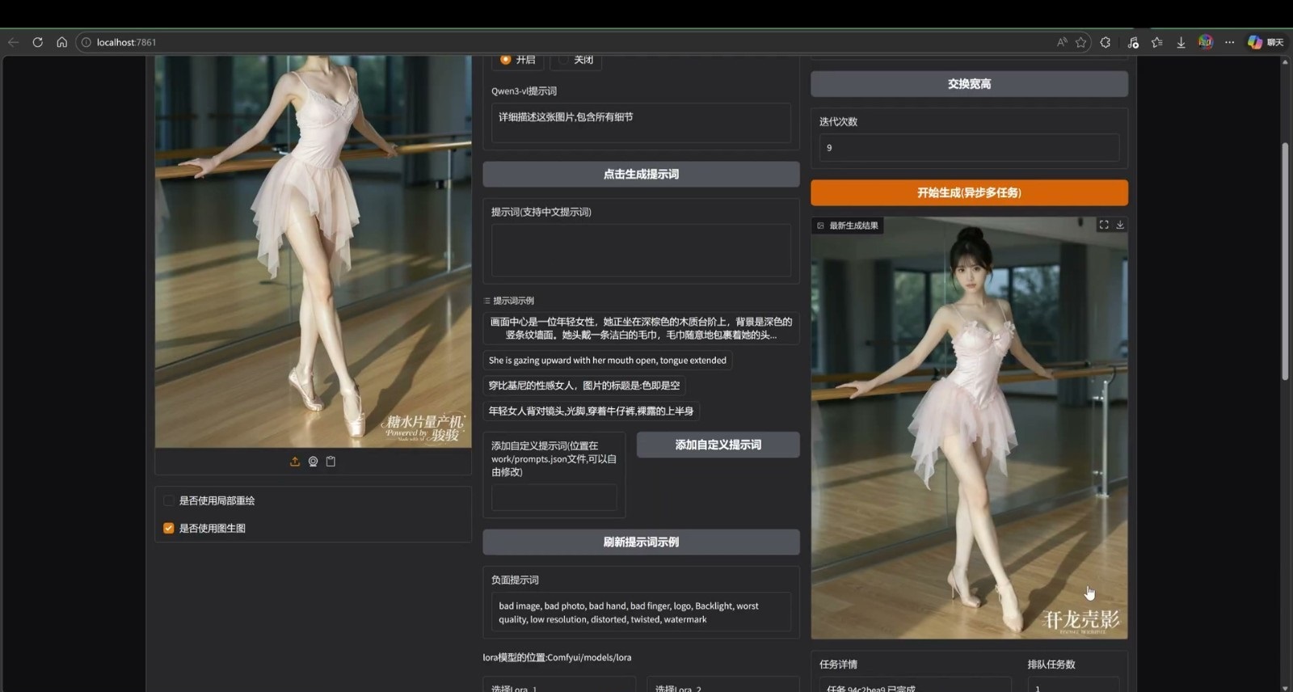Screen dimensions: 1293x692
Task: Click the clipboard paste icon below the input photo
Action: tap(331, 462)
